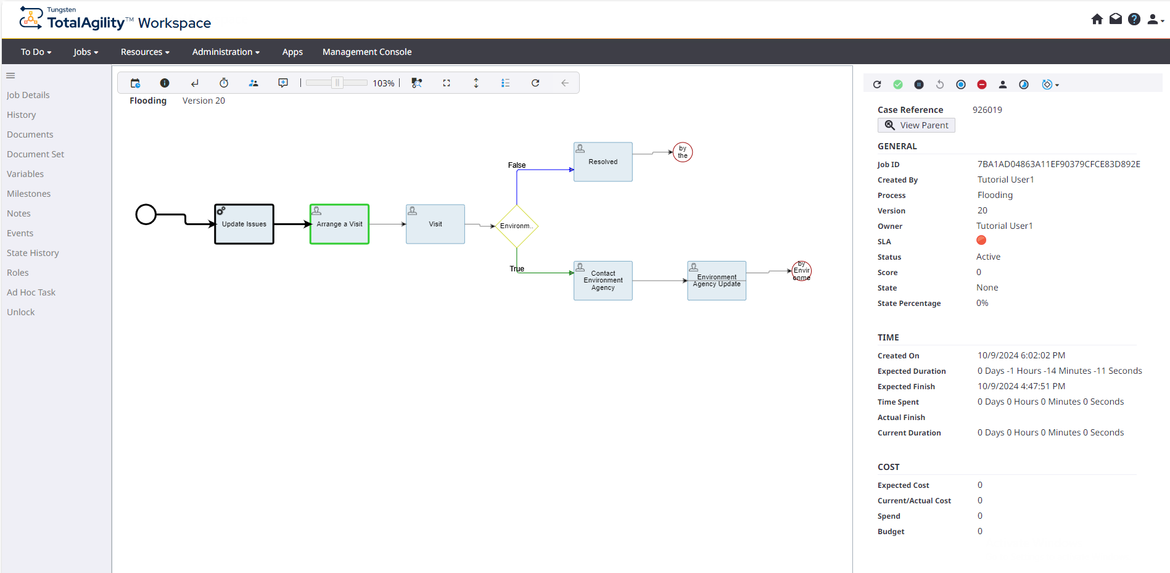Open the Notes link in sidebar
Viewport: 1170px width, 573px height.
[19, 213]
